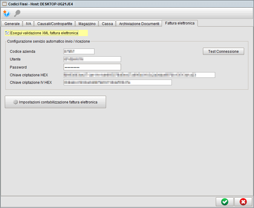Viewport: 254px width, 208px height.
Task: Cancel with the red X button
Action: [243, 202]
